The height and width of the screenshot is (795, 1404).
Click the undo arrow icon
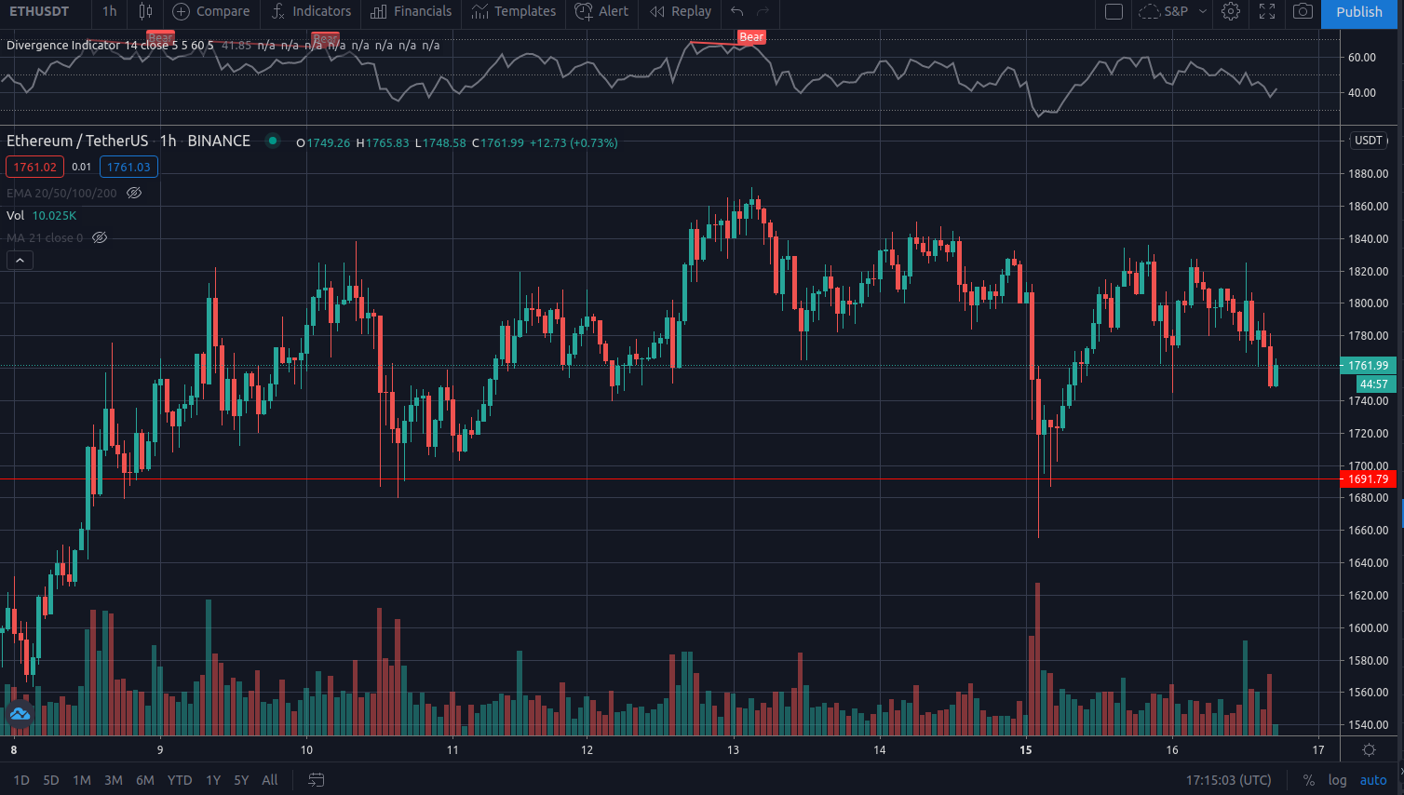(x=736, y=11)
